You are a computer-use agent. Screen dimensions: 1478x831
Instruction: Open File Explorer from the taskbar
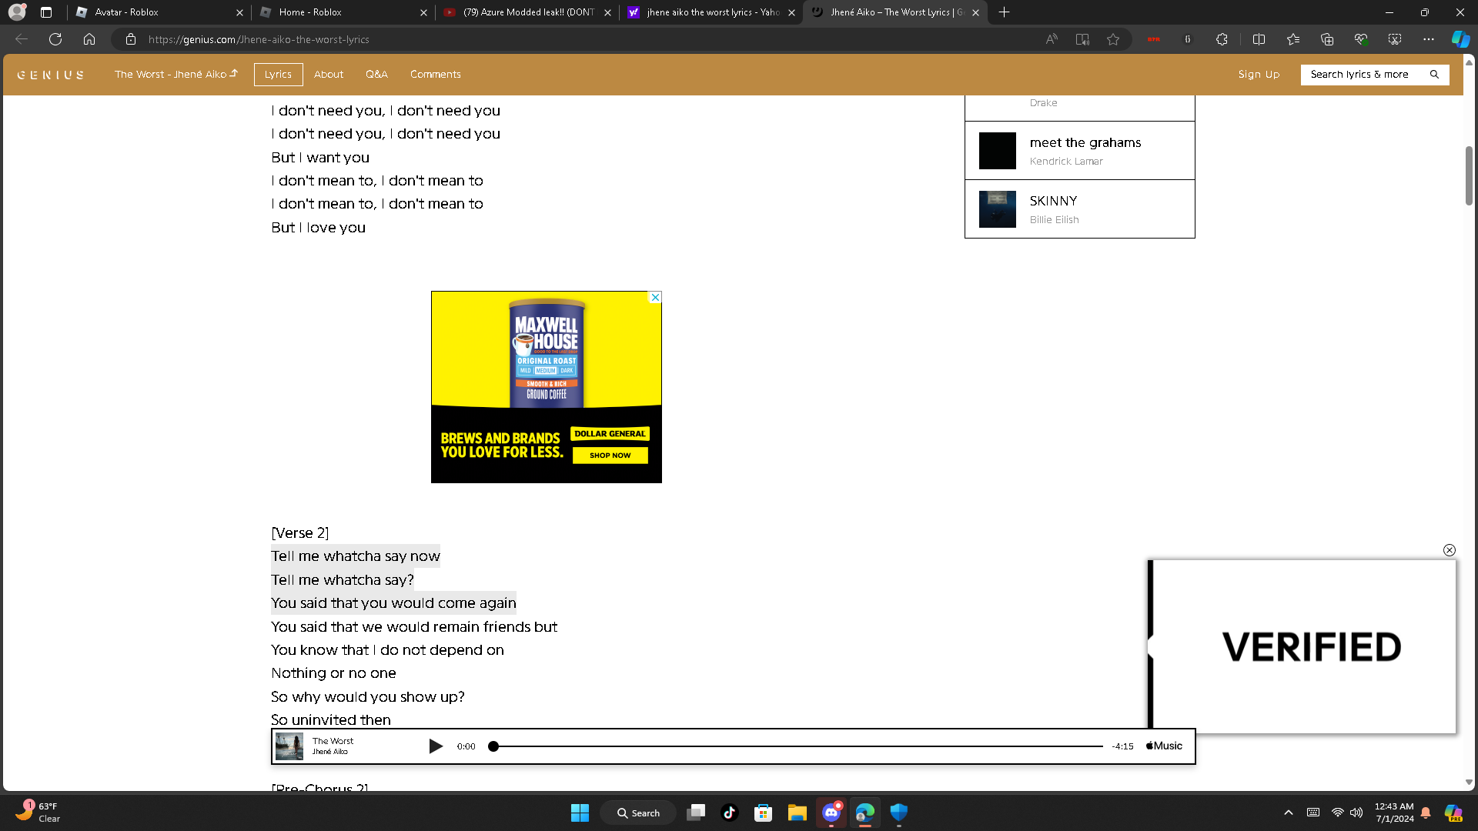pos(797,813)
